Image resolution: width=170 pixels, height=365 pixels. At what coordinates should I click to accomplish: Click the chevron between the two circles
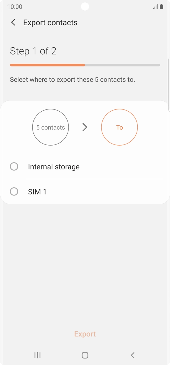(x=85, y=127)
